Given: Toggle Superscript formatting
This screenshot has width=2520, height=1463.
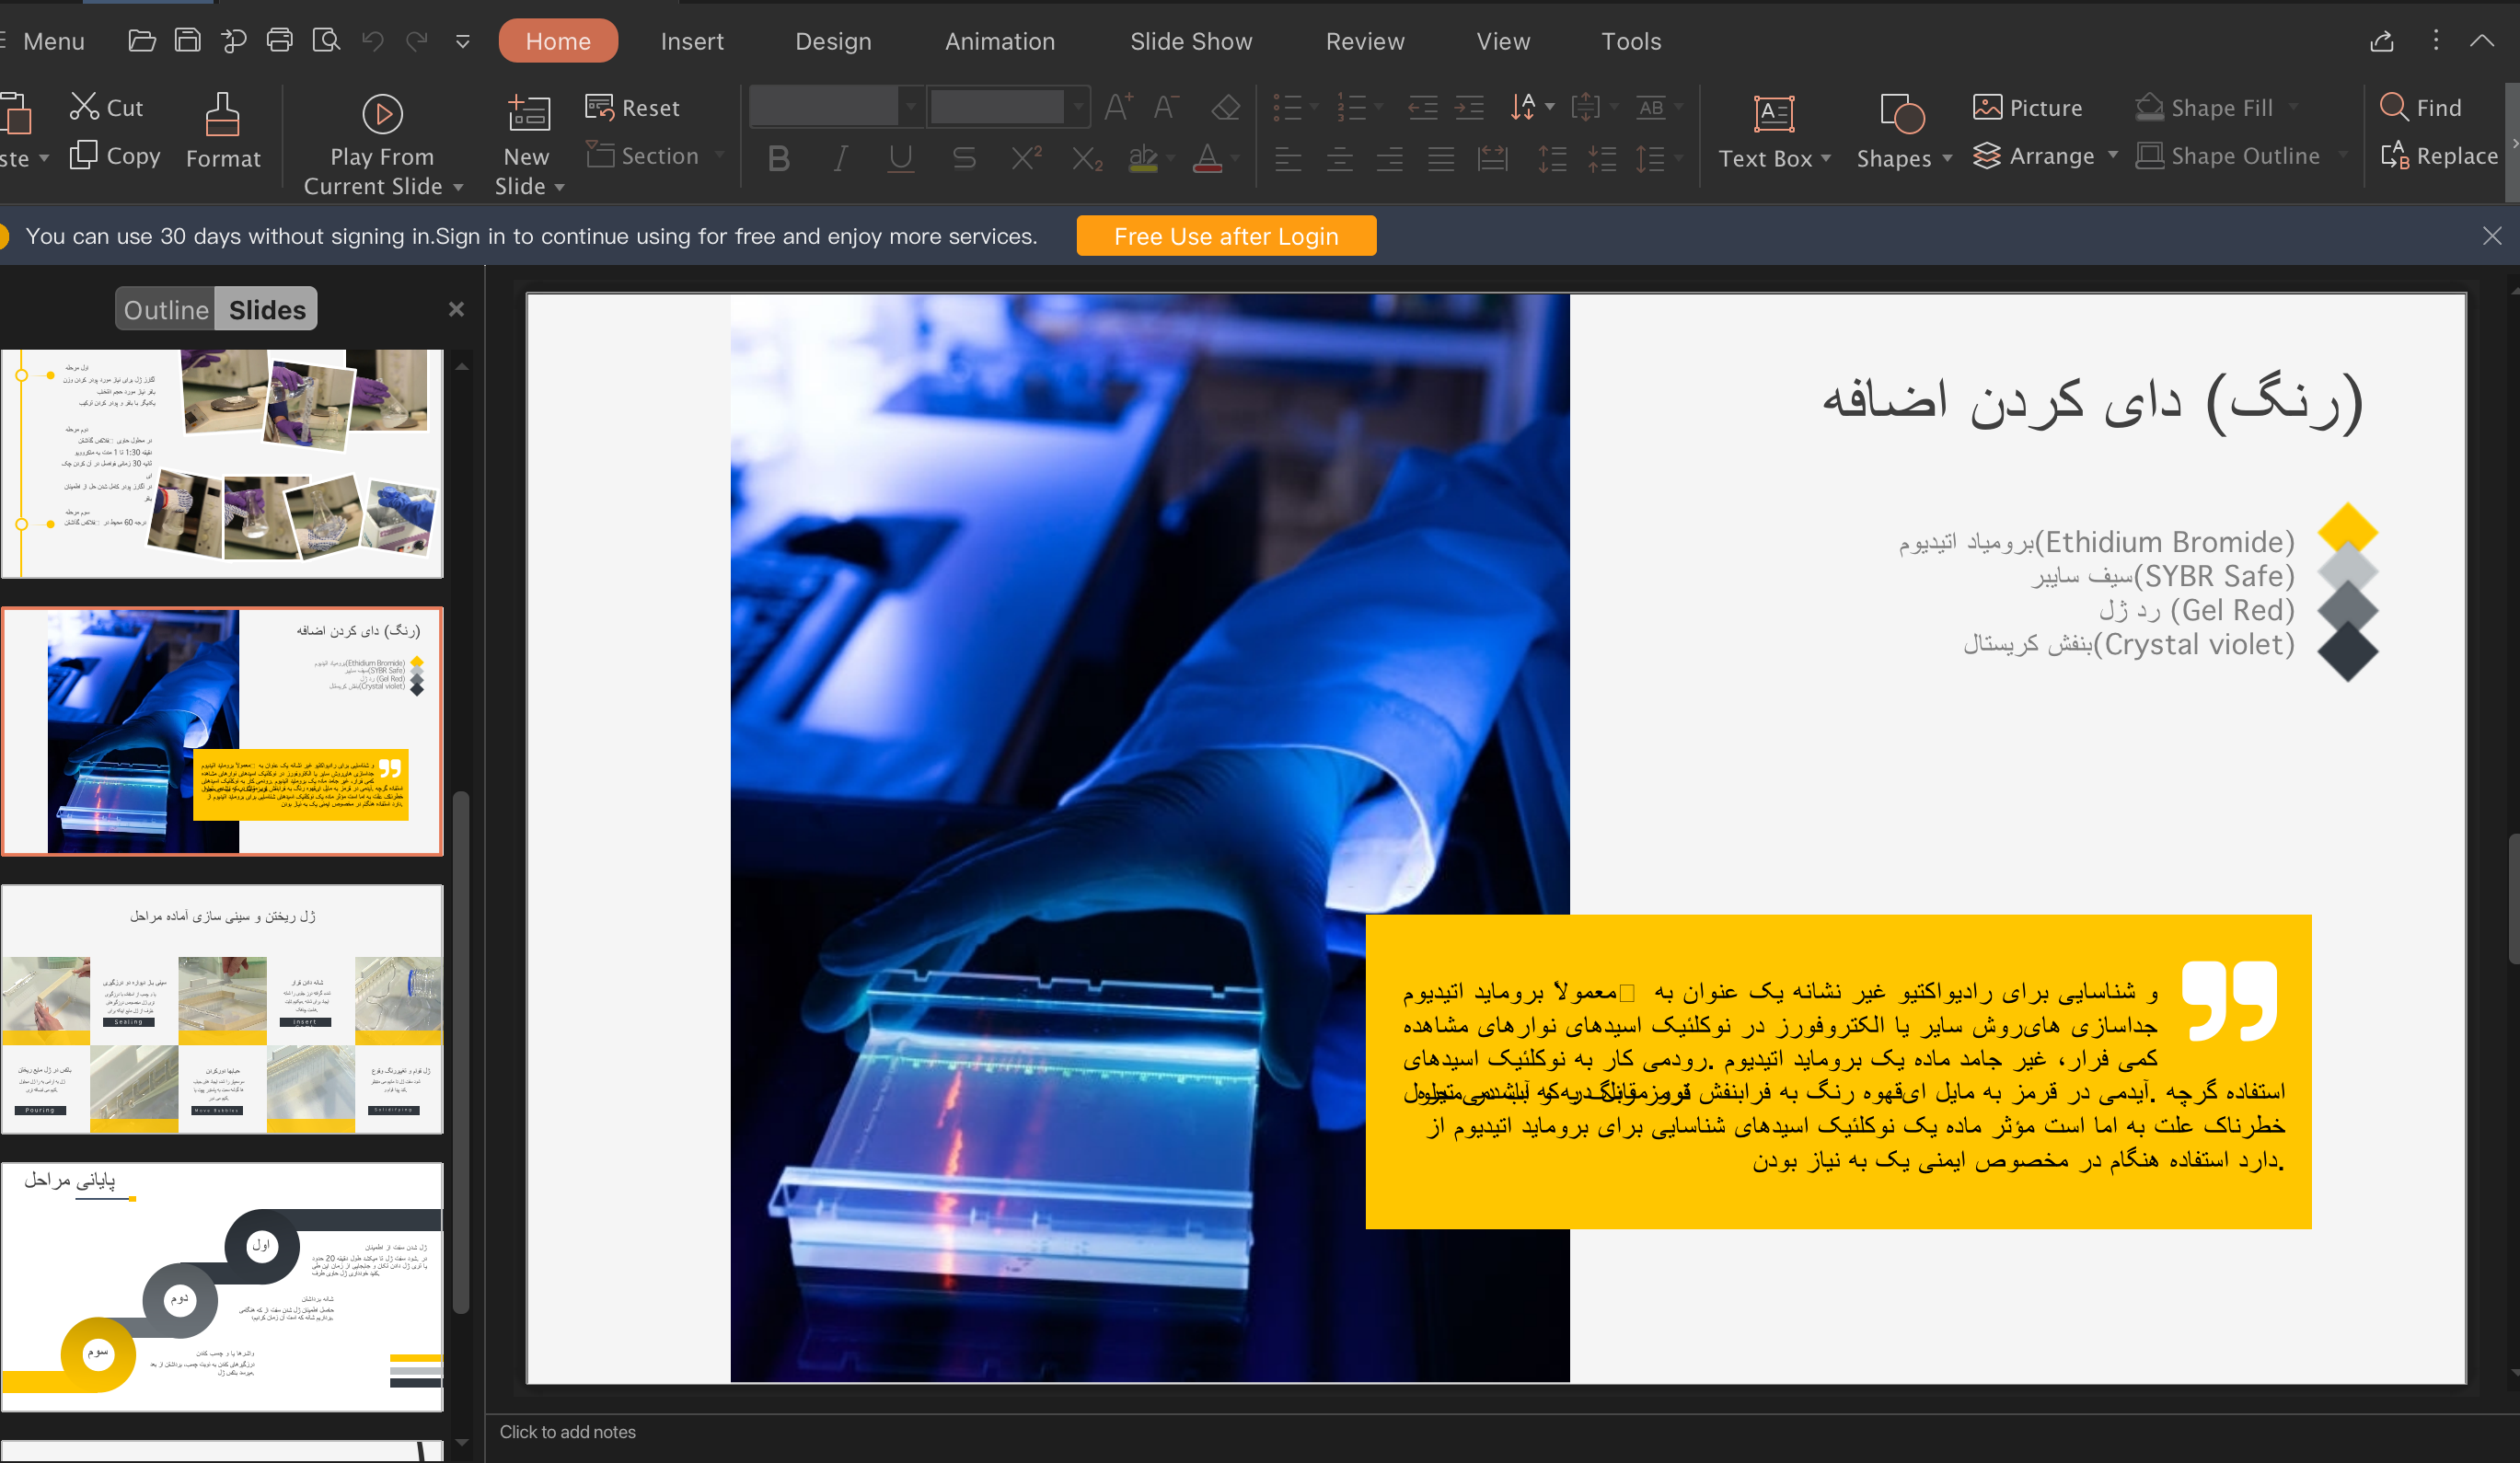Looking at the screenshot, I should (1025, 158).
